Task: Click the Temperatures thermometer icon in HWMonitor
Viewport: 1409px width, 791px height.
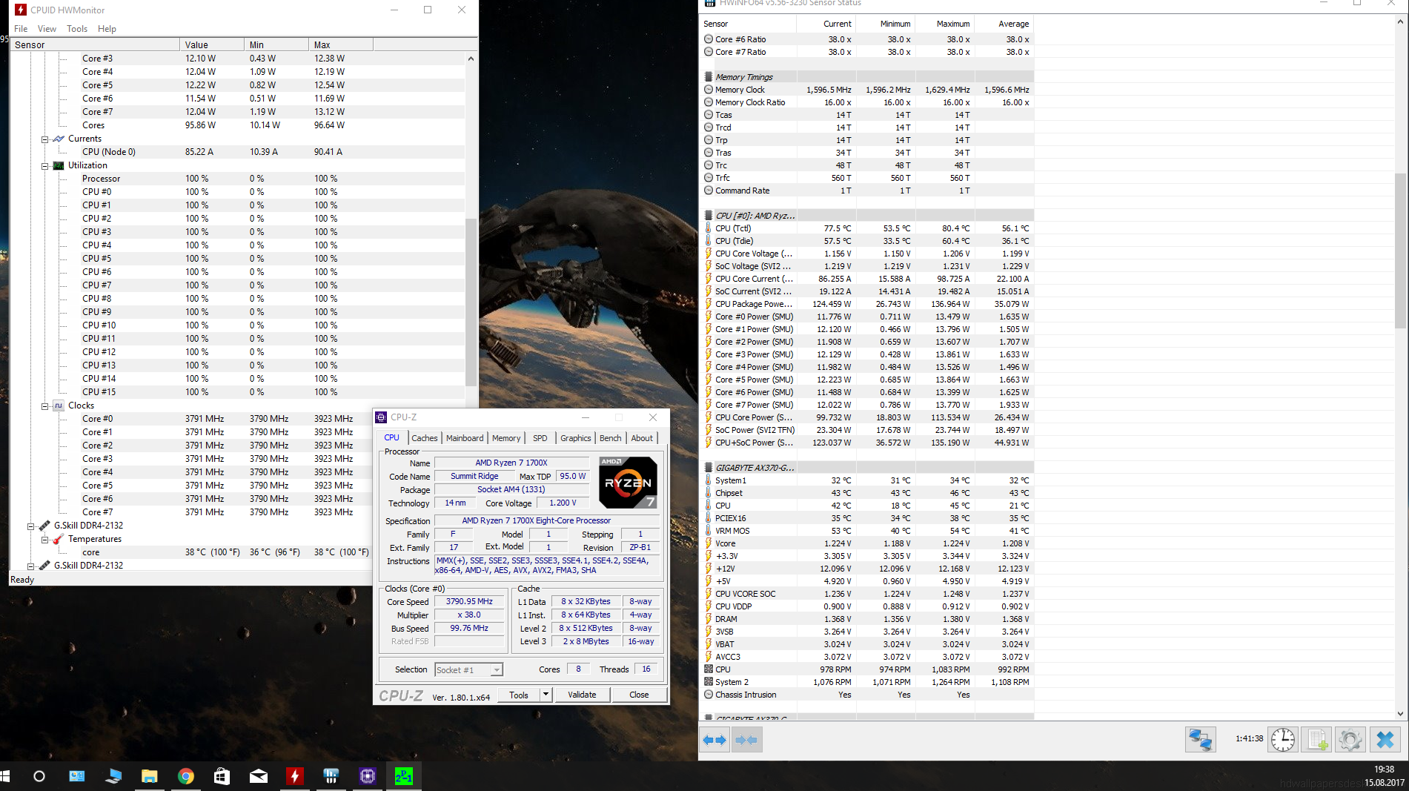Action: coord(59,539)
